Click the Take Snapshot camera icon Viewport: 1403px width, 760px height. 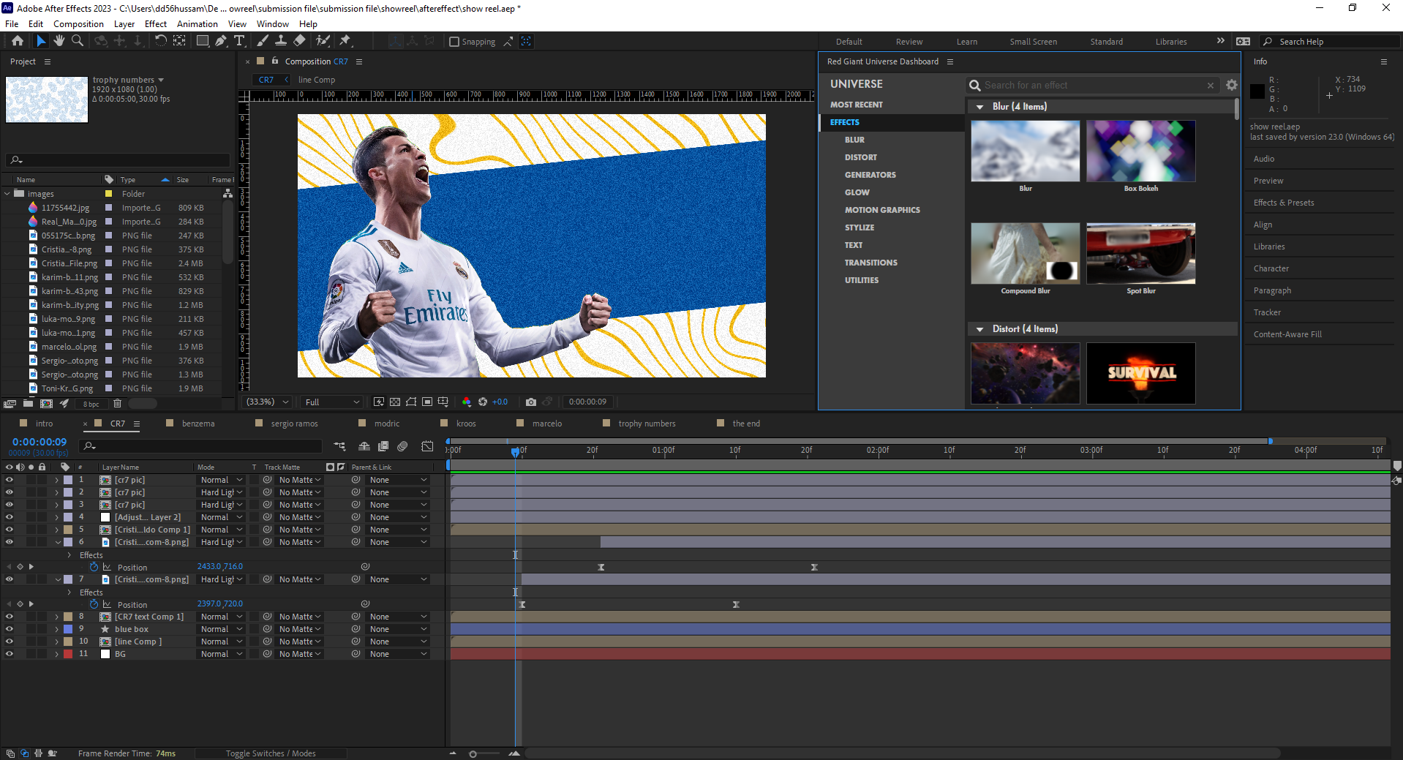[531, 402]
